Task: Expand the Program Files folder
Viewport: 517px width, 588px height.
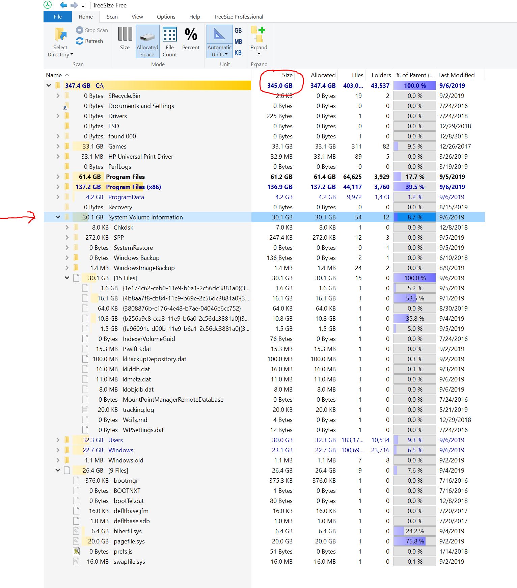Action: [58, 177]
